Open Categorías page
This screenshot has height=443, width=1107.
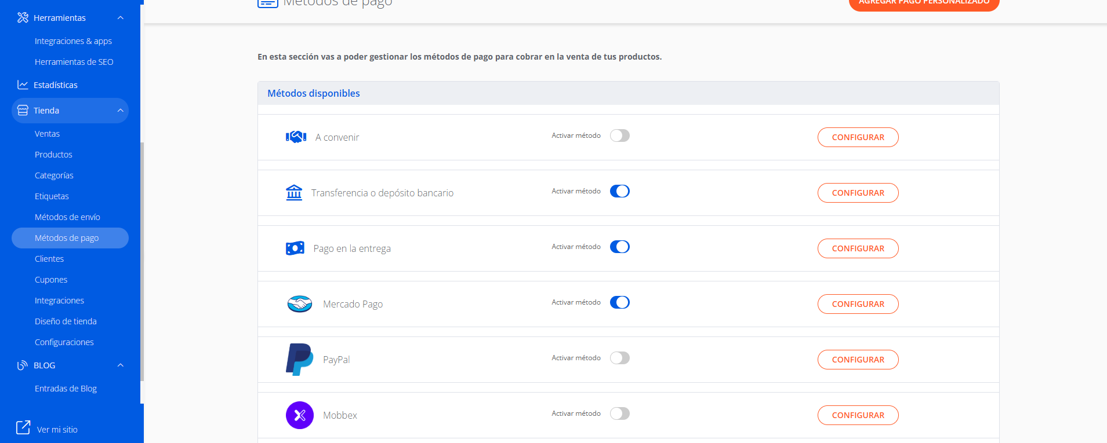click(54, 175)
